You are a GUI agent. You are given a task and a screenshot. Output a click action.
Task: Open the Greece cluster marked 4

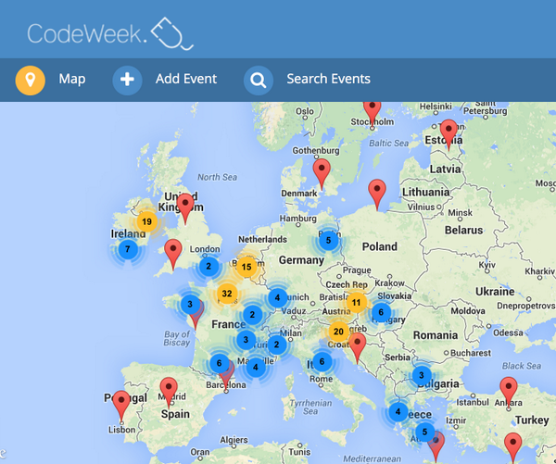coord(398,411)
